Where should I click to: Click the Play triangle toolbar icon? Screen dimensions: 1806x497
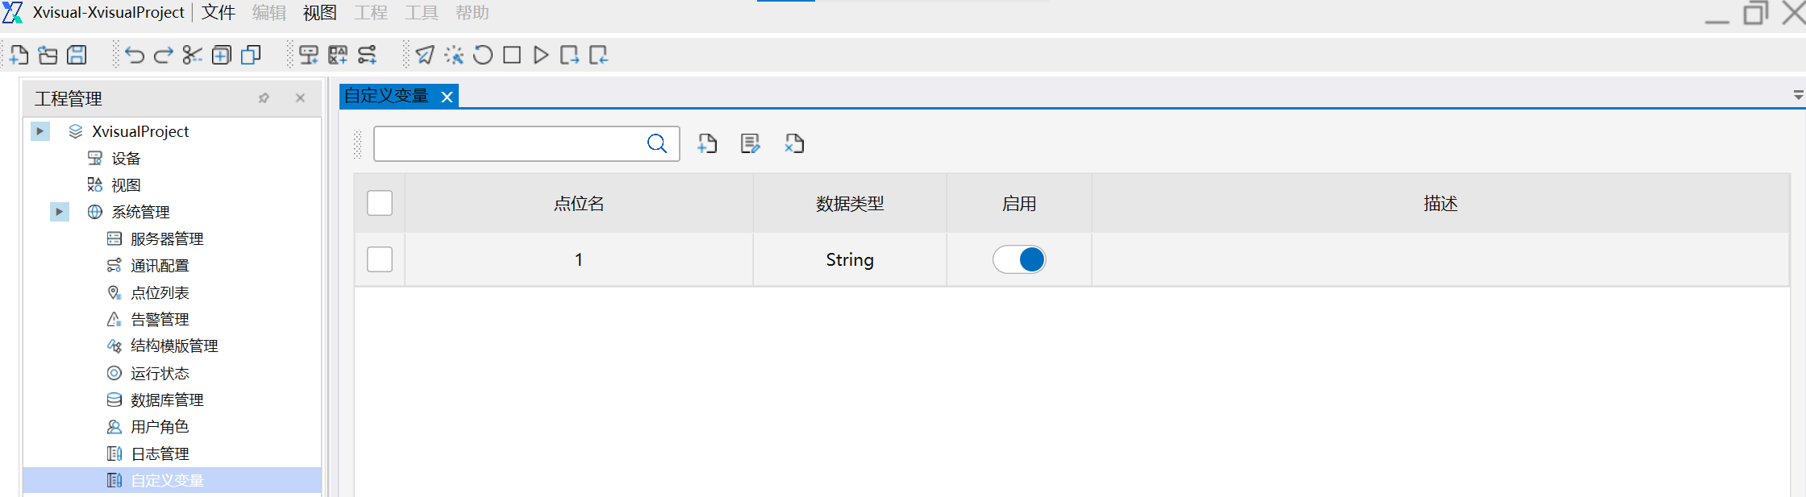(x=541, y=55)
